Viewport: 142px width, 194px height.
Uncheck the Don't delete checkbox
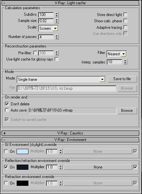(7, 104)
